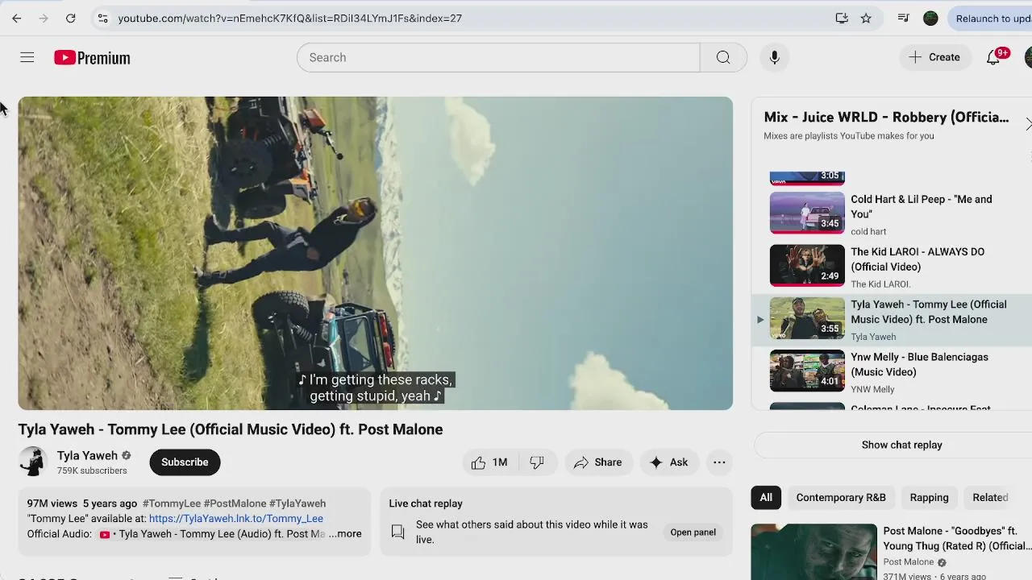
Task: Click the live chat replay icon
Action: (x=397, y=532)
